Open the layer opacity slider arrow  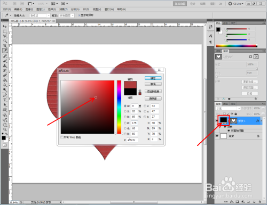(x=263, y=108)
